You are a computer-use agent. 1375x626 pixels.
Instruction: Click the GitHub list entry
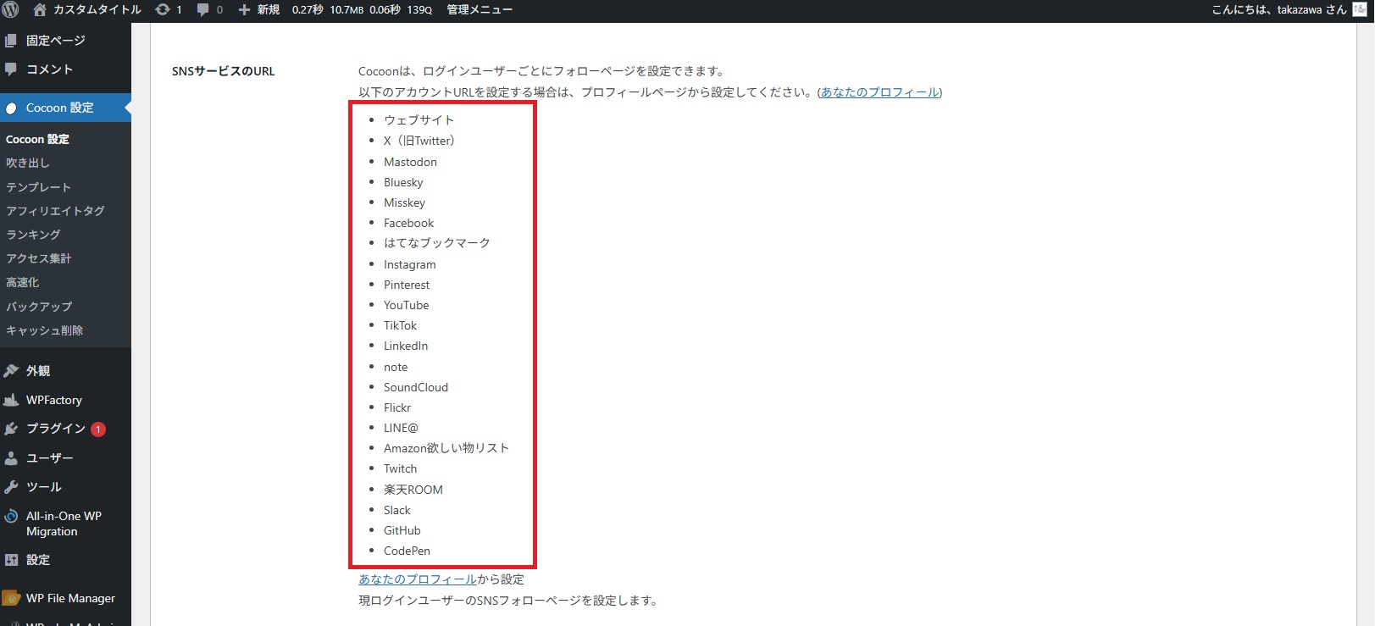(x=402, y=530)
